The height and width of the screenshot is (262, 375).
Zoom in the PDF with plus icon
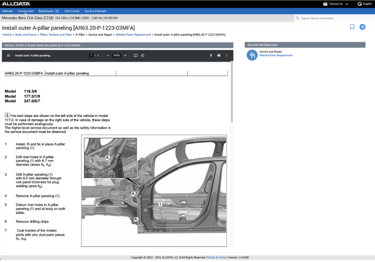coord(125,55)
